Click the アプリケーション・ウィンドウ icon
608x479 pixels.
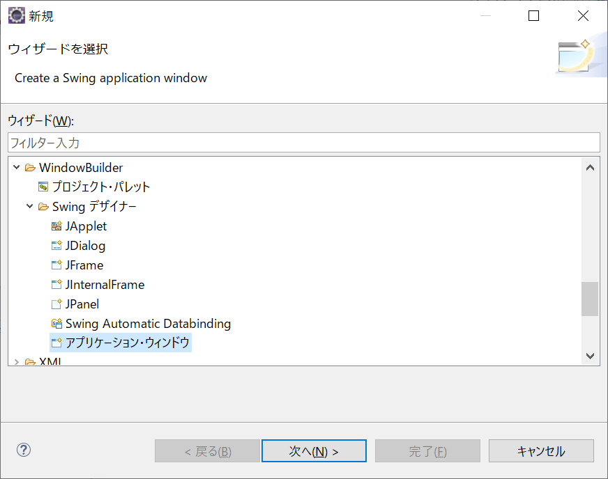click(56, 343)
